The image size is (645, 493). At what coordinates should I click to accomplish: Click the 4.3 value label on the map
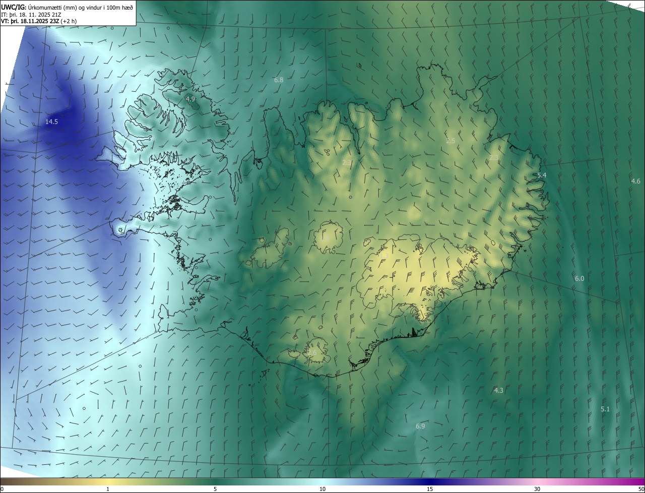pyautogui.click(x=498, y=391)
